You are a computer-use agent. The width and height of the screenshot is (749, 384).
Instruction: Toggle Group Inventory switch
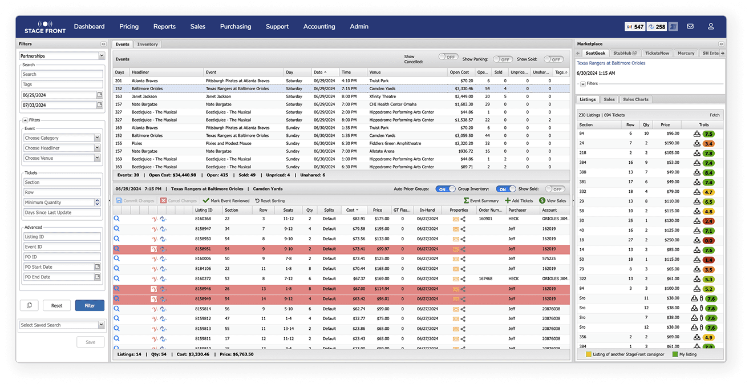click(505, 189)
